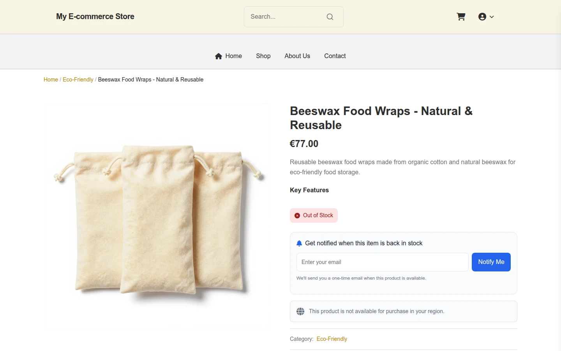Focus the Search input field
The height and width of the screenshot is (351, 561).
293,17
